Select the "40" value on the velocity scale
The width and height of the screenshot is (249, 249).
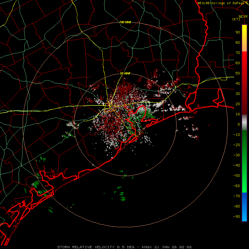tap(238, 83)
